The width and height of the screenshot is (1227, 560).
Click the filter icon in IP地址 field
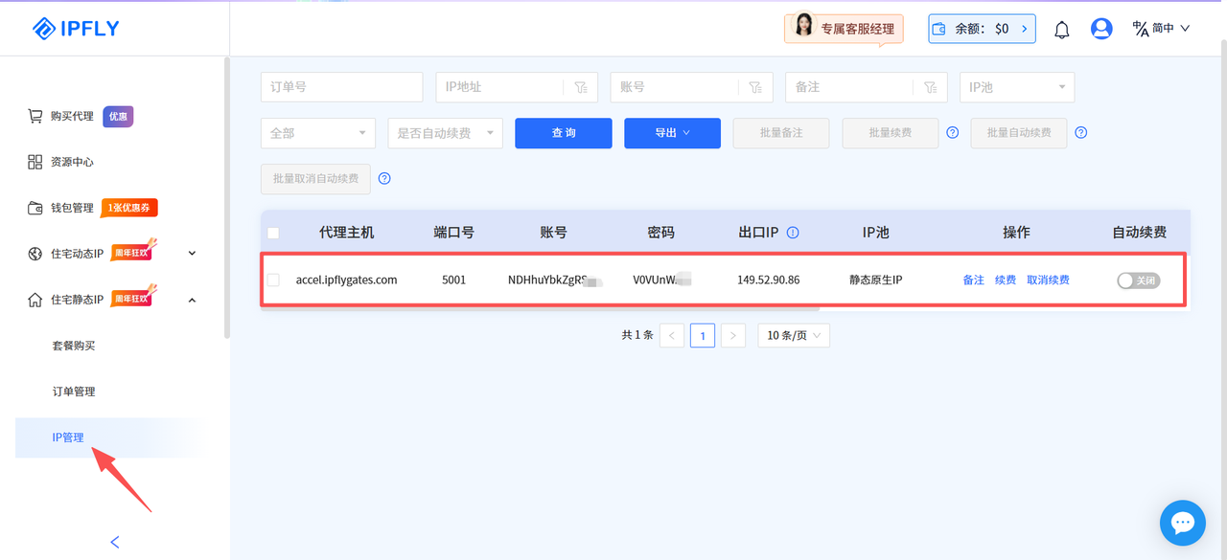(580, 87)
